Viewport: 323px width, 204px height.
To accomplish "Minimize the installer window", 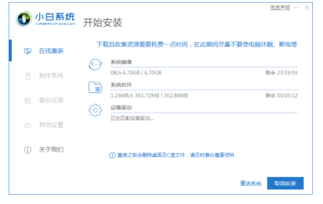I will tap(296, 8).
